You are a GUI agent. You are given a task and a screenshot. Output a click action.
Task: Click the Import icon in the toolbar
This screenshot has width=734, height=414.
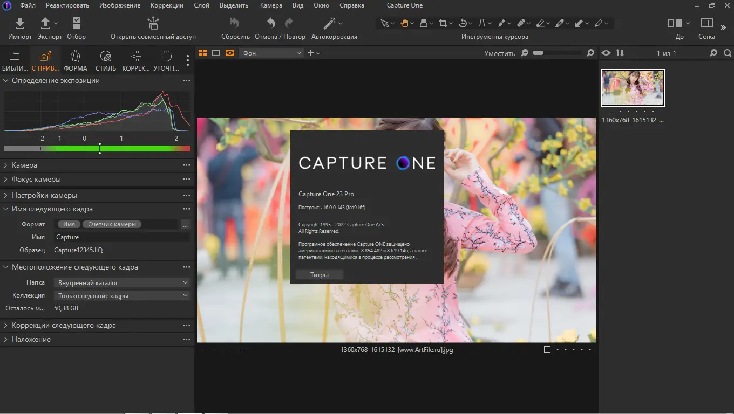[20, 23]
